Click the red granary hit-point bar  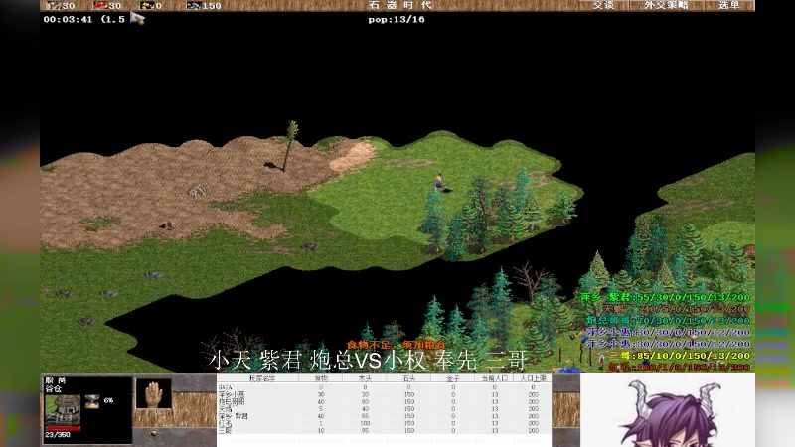pos(63,428)
